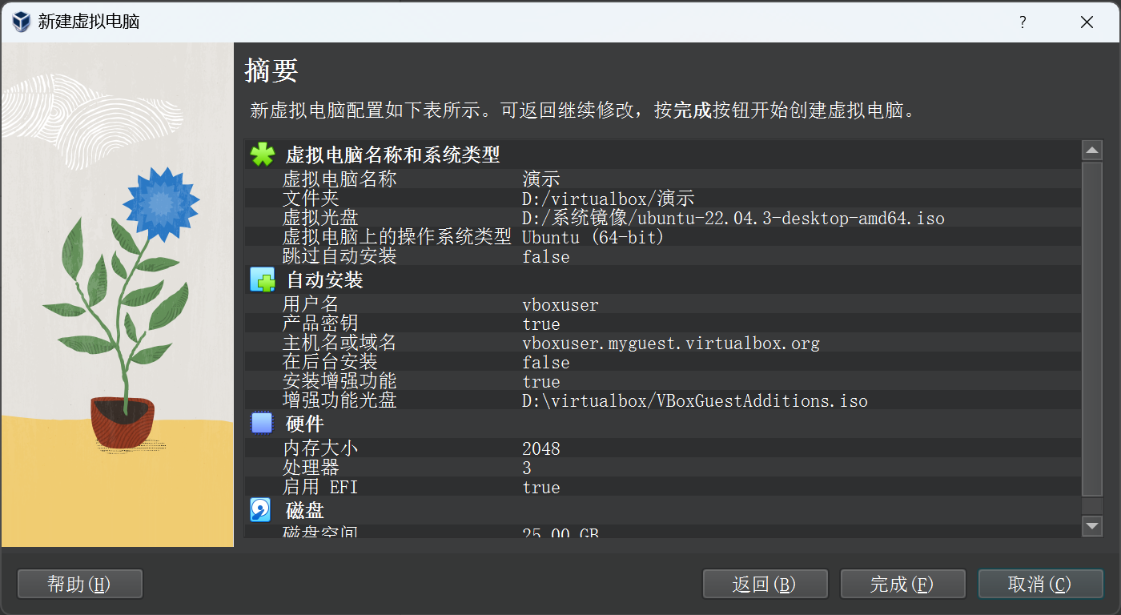The width and height of the screenshot is (1121, 615).
Task: Select the 虚拟光盘 row label
Action: coord(320,217)
